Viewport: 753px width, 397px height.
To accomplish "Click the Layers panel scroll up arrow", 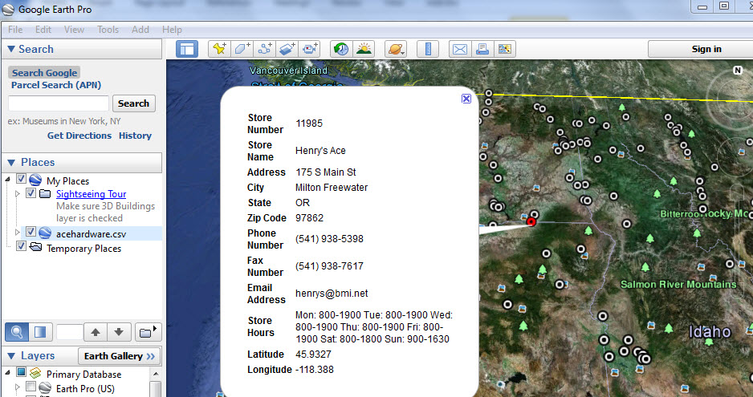I will pyautogui.click(x=156, y=374).
